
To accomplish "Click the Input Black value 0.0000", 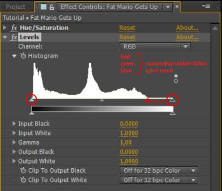I will point(129,124).
